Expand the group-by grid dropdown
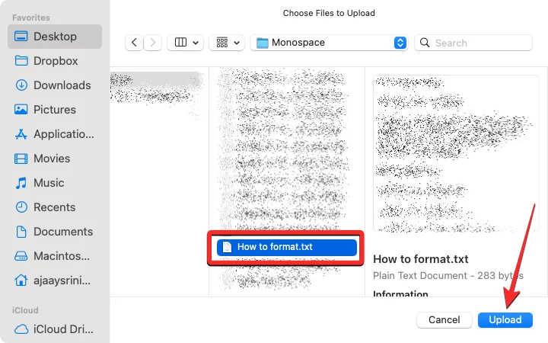The image size is (548, 343). [x=227, y=43]
